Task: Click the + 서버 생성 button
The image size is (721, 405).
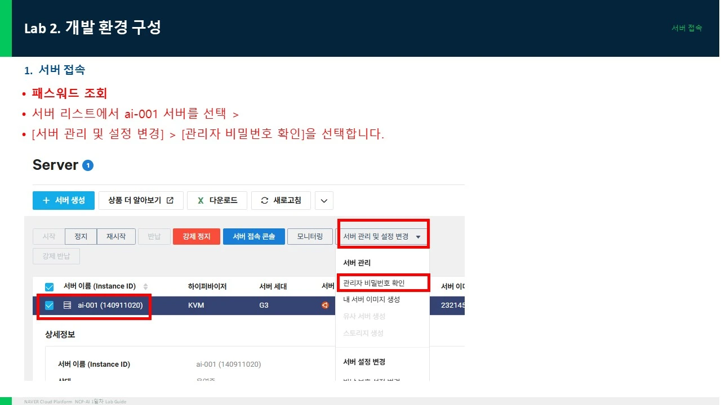Action: click(64, 201)
